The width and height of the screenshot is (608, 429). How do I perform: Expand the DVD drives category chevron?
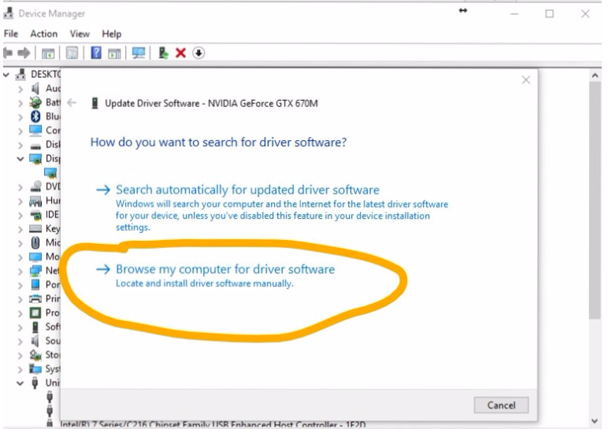tap(20, 187)
